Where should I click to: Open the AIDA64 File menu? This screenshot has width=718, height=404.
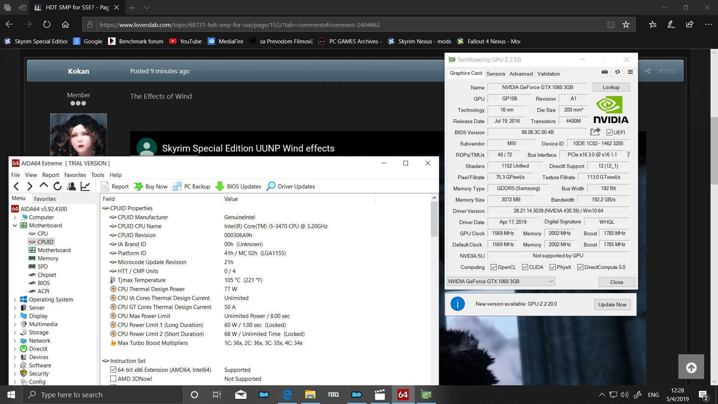tap(15, 175)
